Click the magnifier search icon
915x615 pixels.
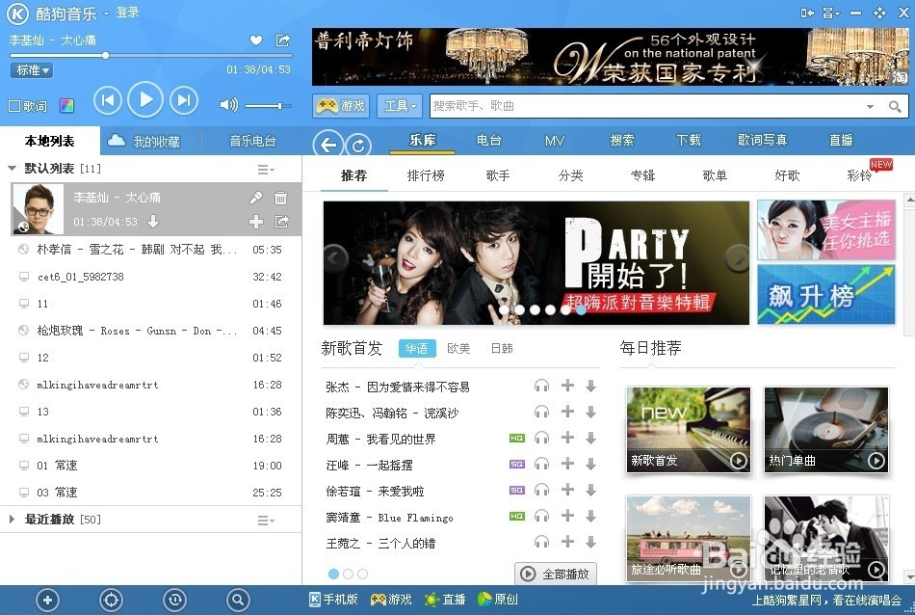coord(895,106)
